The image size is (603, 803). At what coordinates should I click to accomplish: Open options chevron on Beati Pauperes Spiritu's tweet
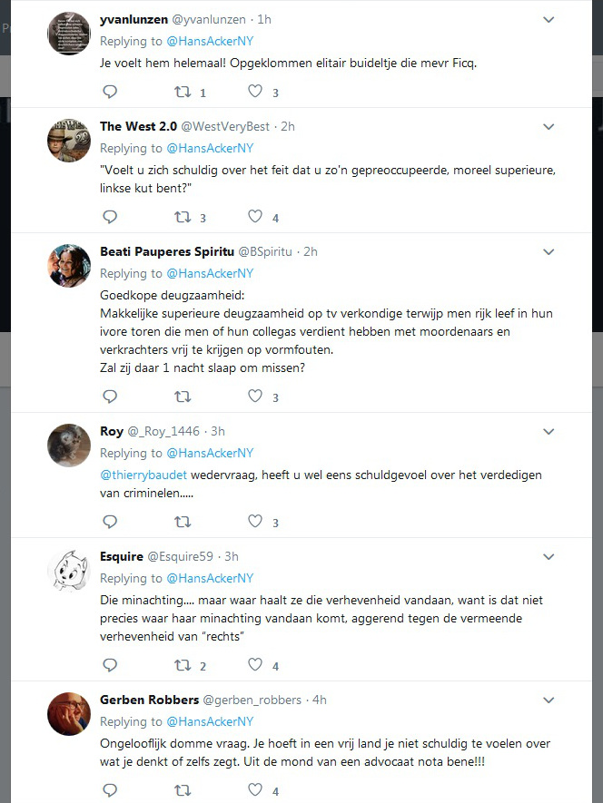549,251
